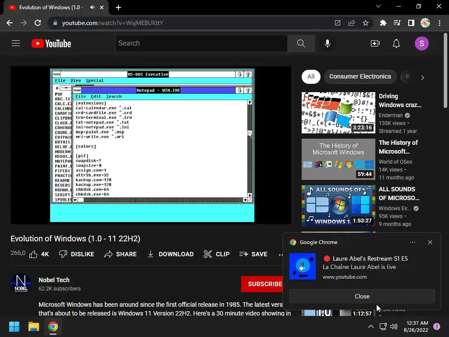Open the notifications bell

(x=396, y=43)
